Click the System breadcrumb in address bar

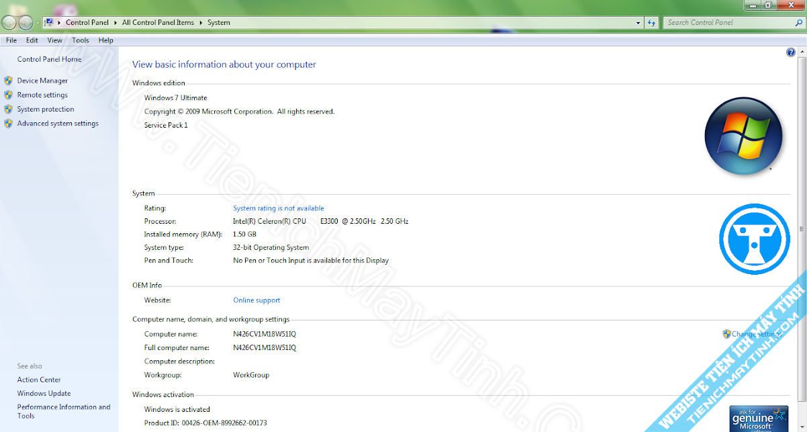[x=219, y=23]
